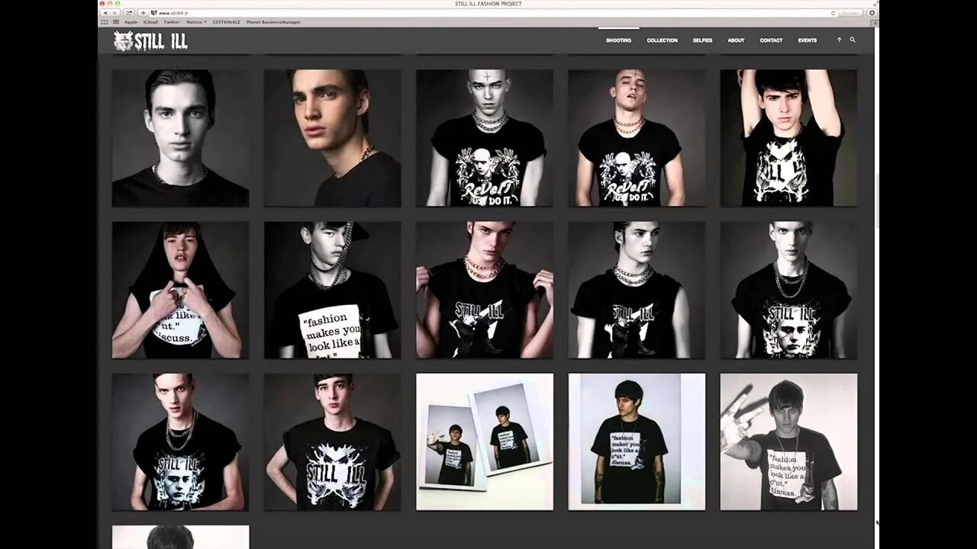Open model with hands on hips photo
Viewport: 977px width, 549px height.
pos(332,441)
